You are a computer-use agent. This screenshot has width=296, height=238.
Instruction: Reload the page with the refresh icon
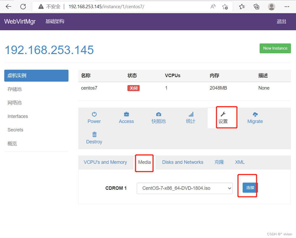(23, 7)
